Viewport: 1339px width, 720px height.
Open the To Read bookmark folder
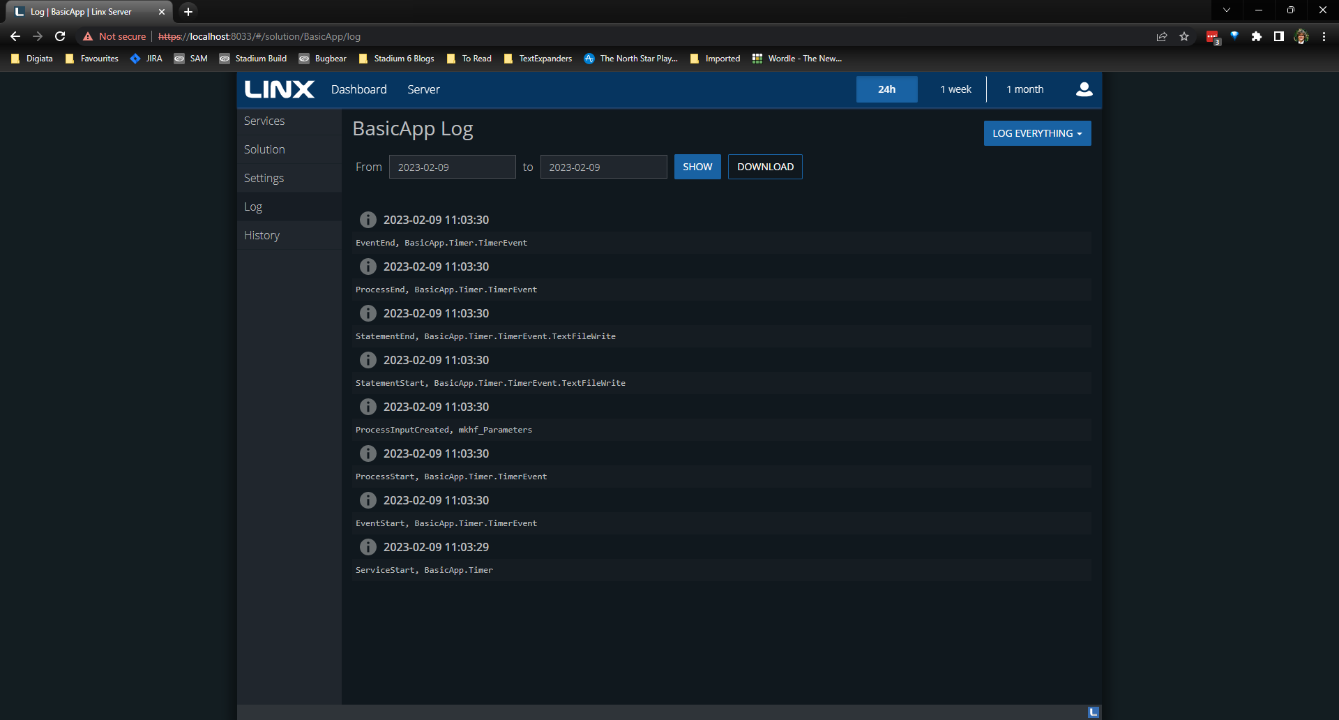(469, 59)
